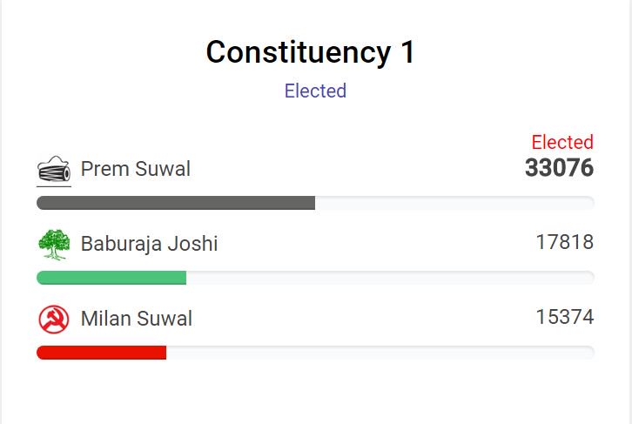Click the green tree party icon
Image resolution: width=632 pixels, height=424 pixels.
54,245
